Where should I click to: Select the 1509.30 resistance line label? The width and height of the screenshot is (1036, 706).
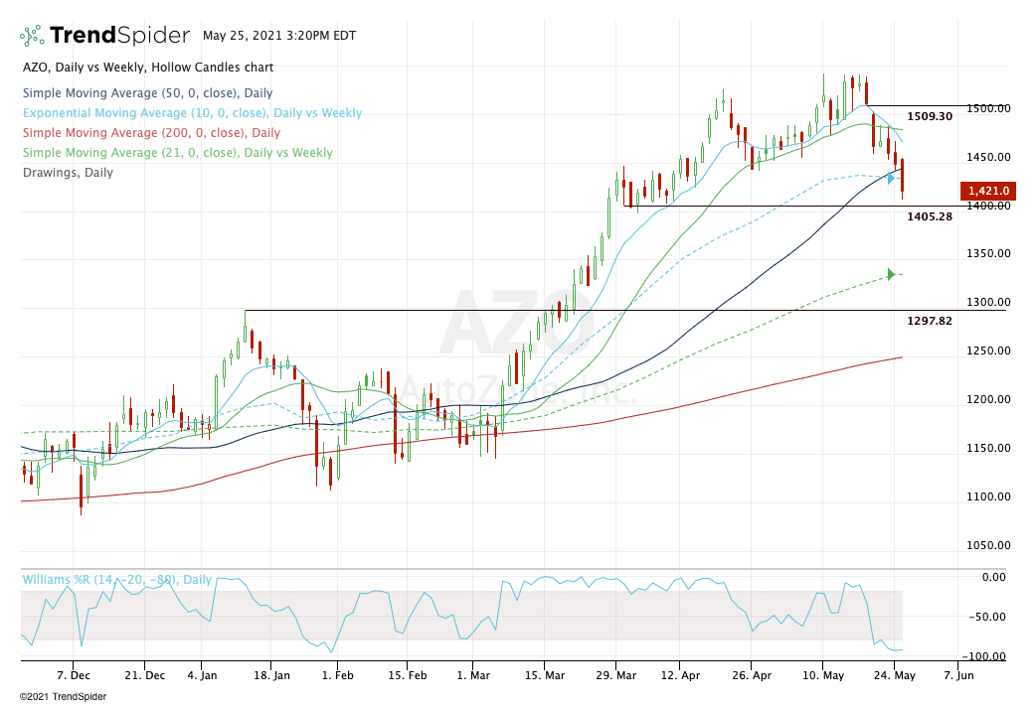pyautogui.click(x=930, y=116)
